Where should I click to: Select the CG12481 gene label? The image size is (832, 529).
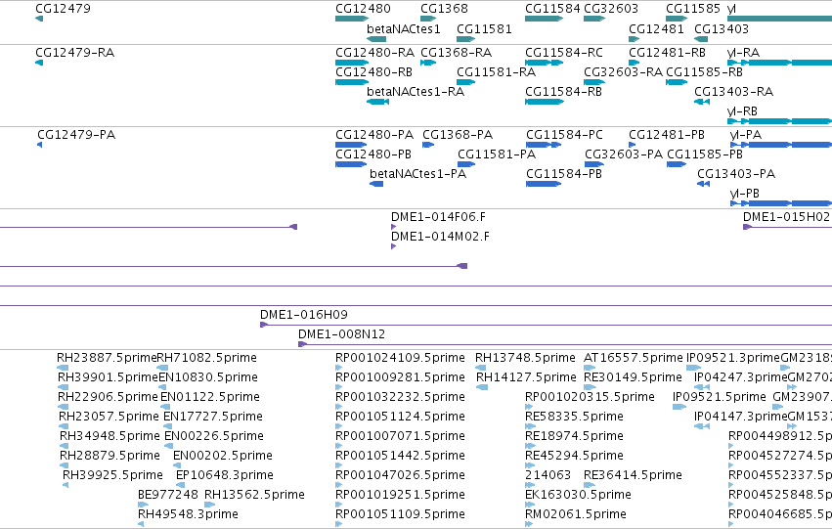[656, 28]
